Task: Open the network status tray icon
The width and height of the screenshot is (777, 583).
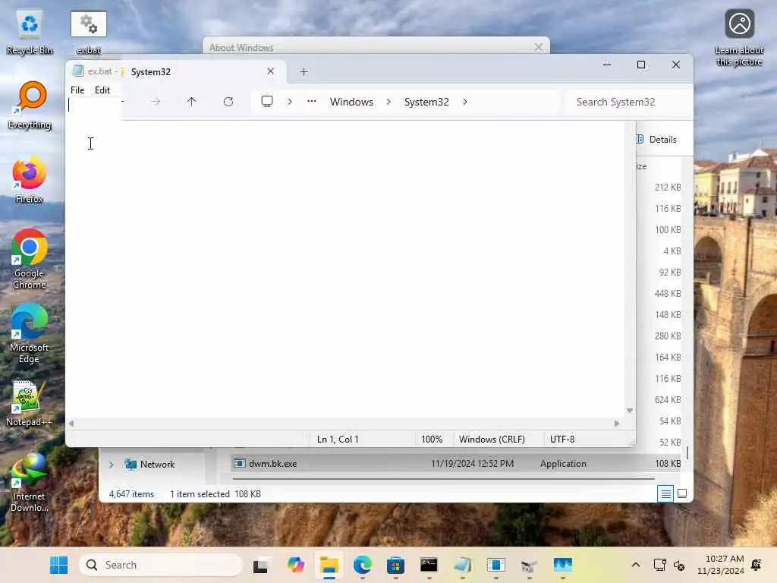Action: click(659, 565)
